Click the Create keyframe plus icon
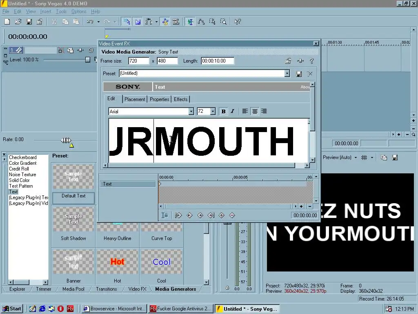The width and height of the screenshot is (418, 314). point(221,215)
